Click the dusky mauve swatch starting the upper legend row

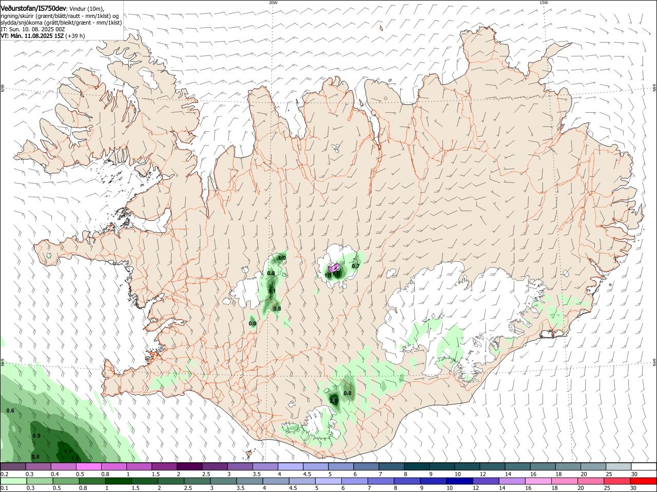point(13,467)
